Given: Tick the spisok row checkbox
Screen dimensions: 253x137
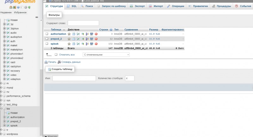Looking at the screenshot, I should tap(47, 43).
